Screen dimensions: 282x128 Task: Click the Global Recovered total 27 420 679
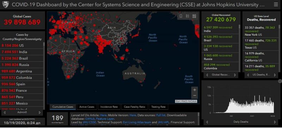click(x=221, y=20)
